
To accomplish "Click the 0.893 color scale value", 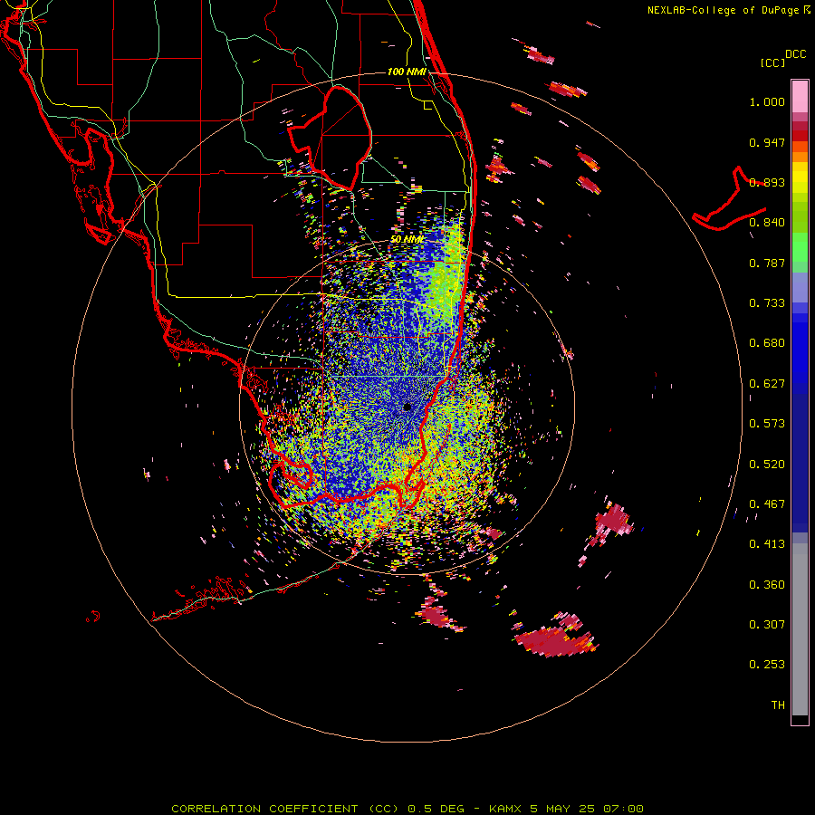I will pyautogui.click(x=767, y=182).
